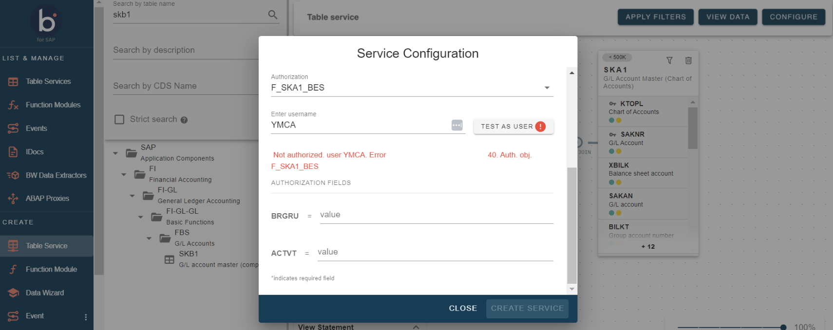The width and height of the screenshot is (833, 330).
Task: Click the search magnifier icon for table name
Action: click(x=273, y=15)
